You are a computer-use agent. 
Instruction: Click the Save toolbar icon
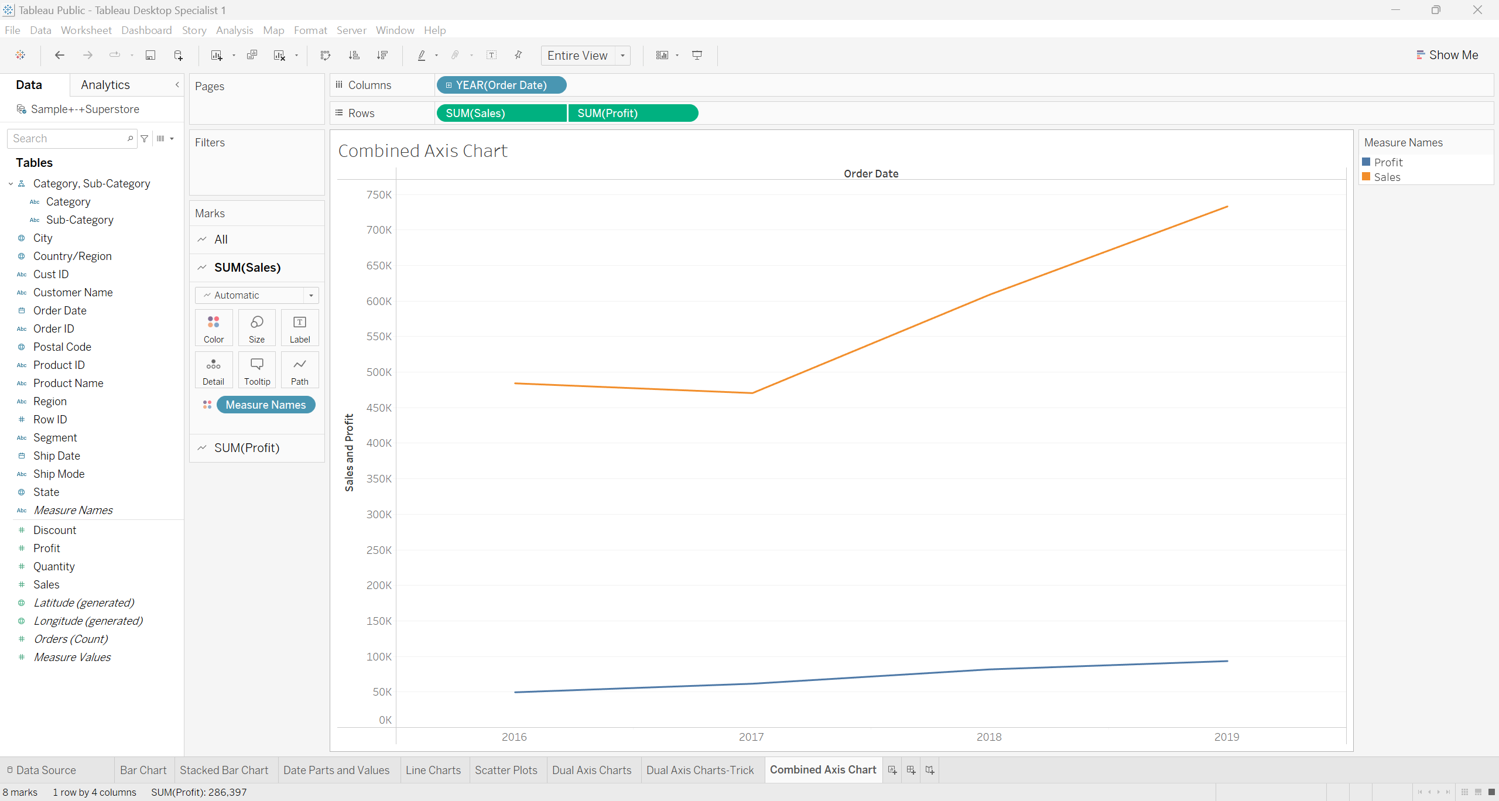click(150, 55)
